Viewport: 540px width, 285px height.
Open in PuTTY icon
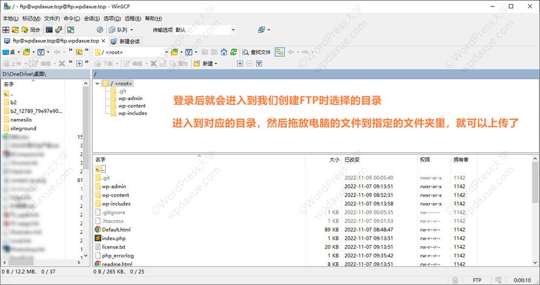pos(59,30)
